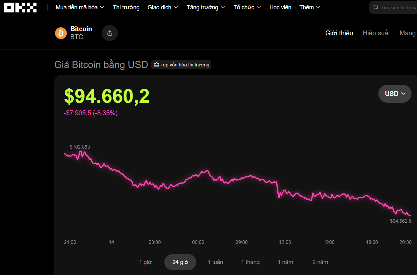The image size is (417, 275).
Task: Expand the Giao dịch menu
Action: point(162,7)
